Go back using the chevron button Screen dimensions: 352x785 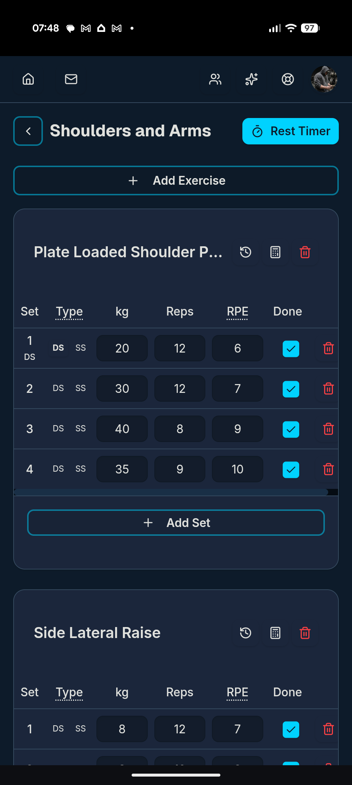point(28,131)
